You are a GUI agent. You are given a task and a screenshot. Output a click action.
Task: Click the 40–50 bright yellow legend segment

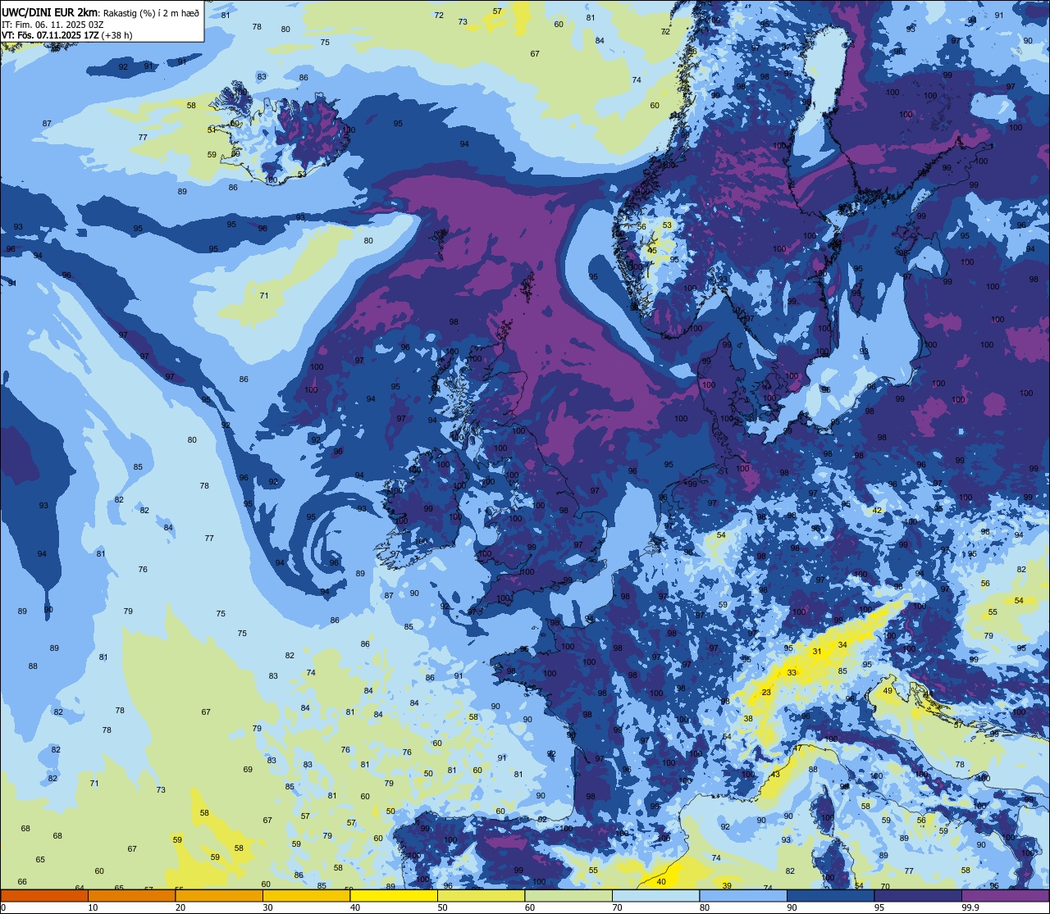(x=394, y=895)
